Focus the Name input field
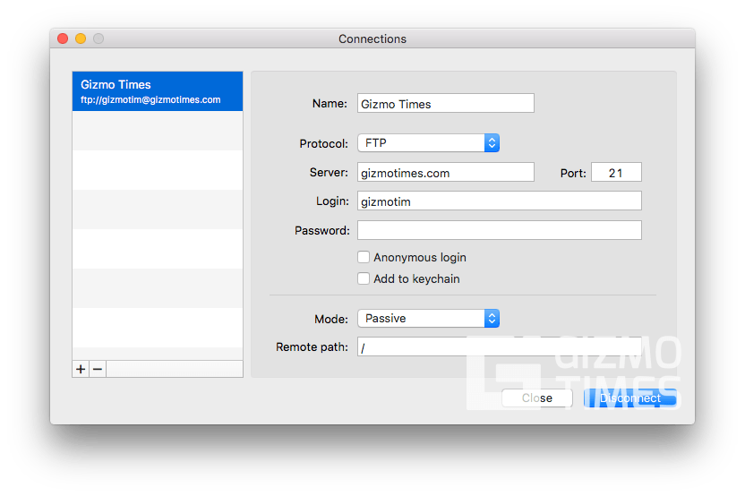The image size is (745, 496). click(446, 104)
